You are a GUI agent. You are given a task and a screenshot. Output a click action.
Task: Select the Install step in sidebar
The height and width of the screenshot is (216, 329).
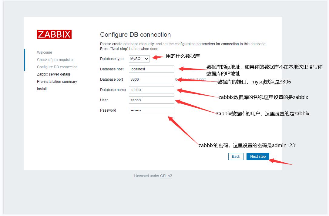click(42, 89)
